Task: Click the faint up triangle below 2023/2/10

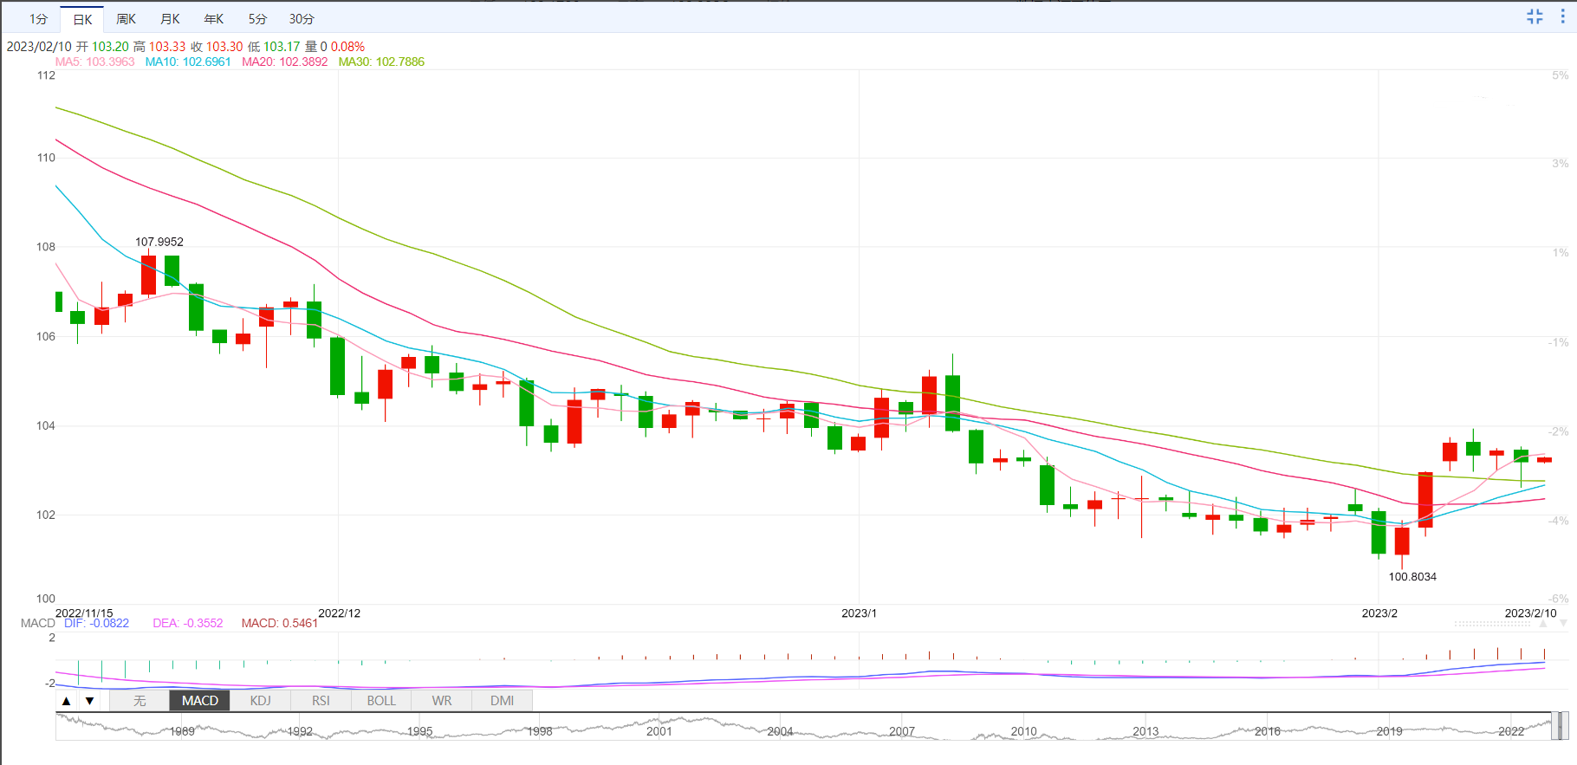Action: tap(1543, 624)
